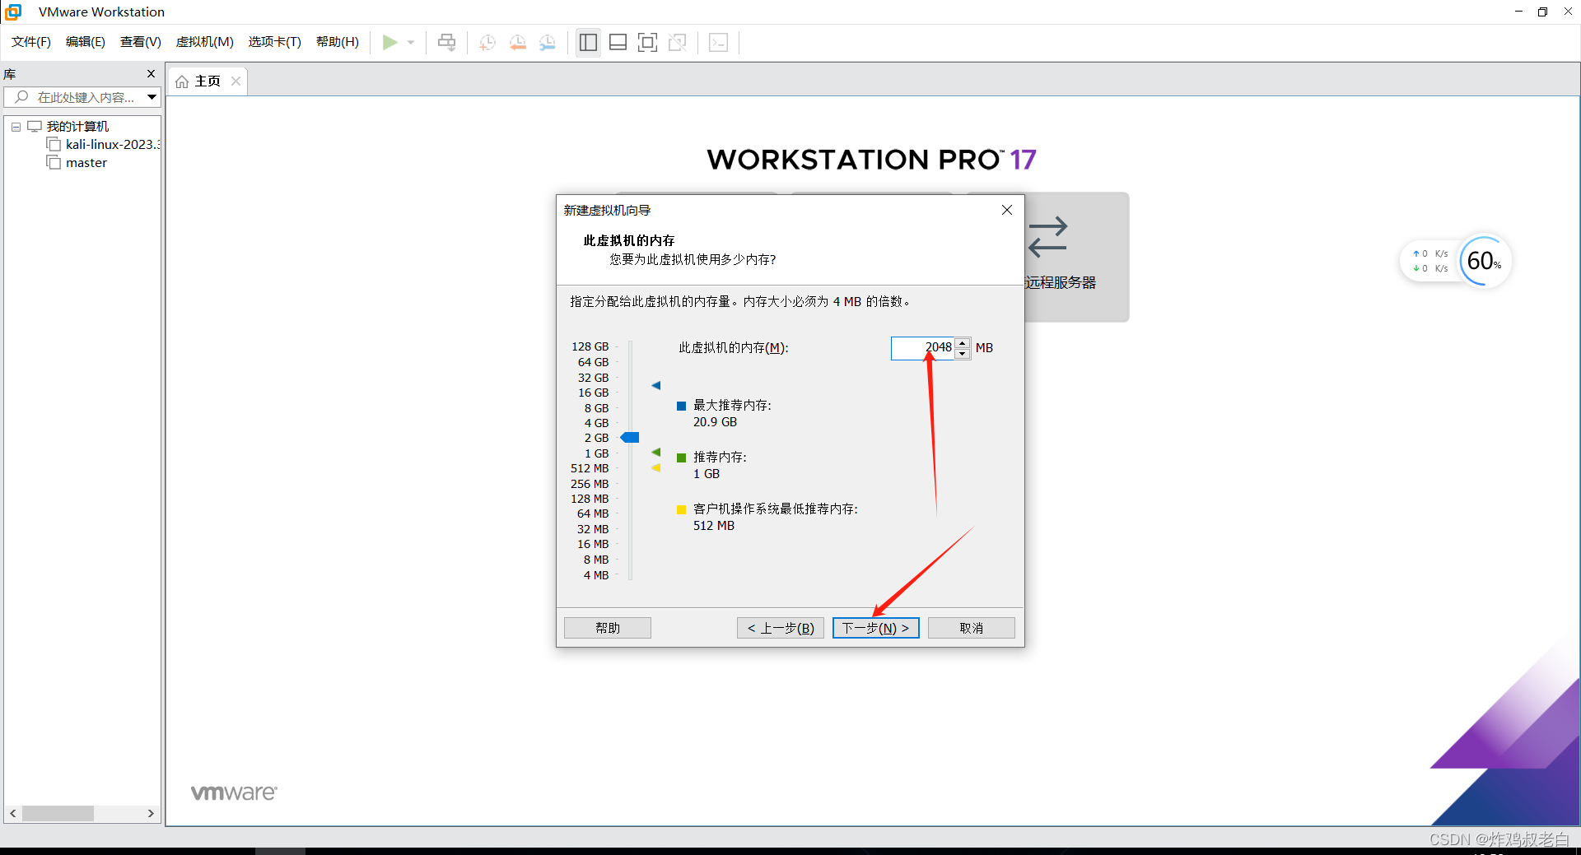Click the blue max recommended memory marker
This screenshot has height=855, width=1581.
pyautogui.click(x=656, y=385)
